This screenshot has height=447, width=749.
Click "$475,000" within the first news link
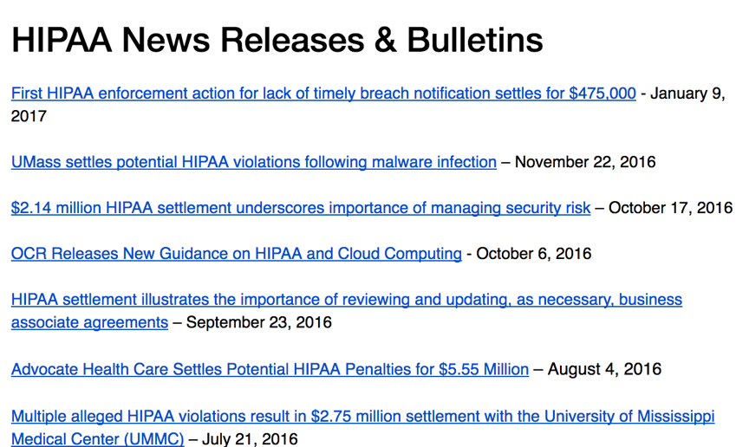point(602,94)
